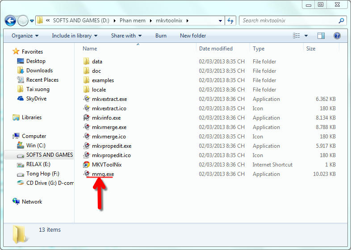Select the mkvpropedit.ico file icon
This screenshot has height=250, width=351.
coord(86,155)
